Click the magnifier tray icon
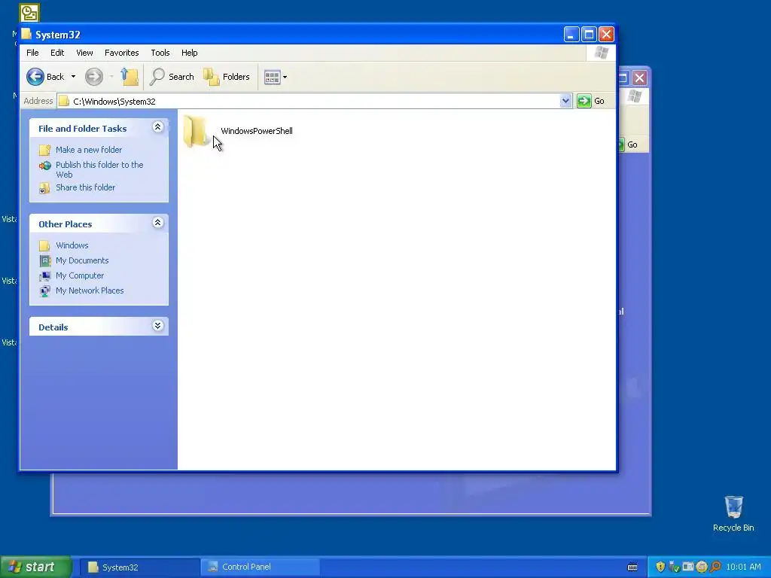771x578 pixels. 716,567
